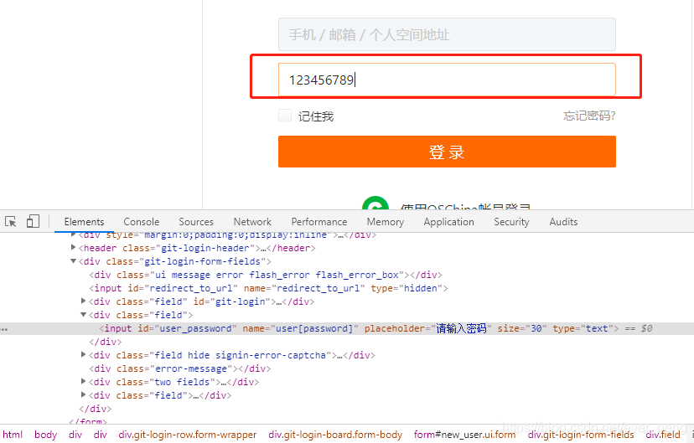Open the Console tab

pyautogui.click(x=141, y=221)
